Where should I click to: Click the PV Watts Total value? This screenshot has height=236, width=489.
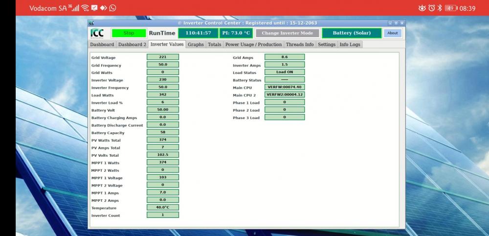pos(163,140)
